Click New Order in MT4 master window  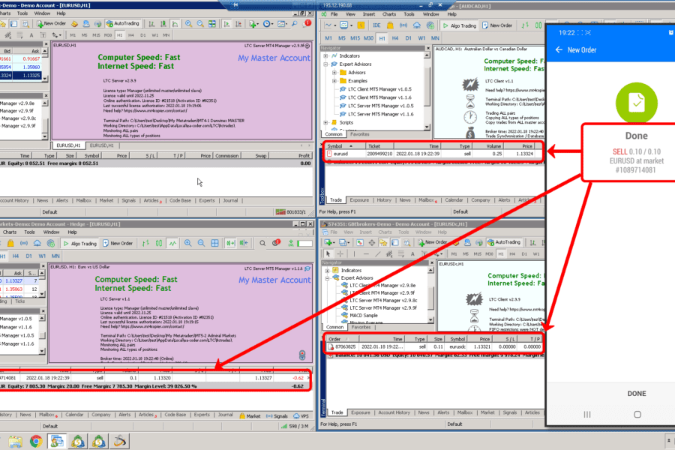coord(51,24)
